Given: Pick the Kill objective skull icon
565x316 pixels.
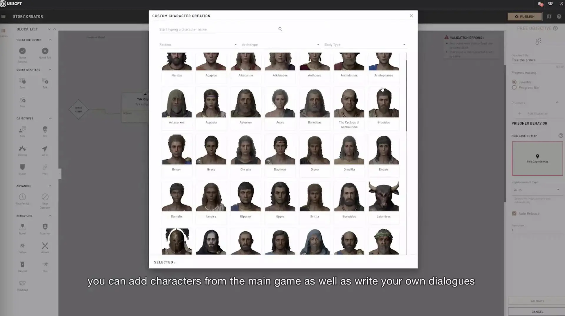Looking at the screenshot, I should click(x=45, y=129).
